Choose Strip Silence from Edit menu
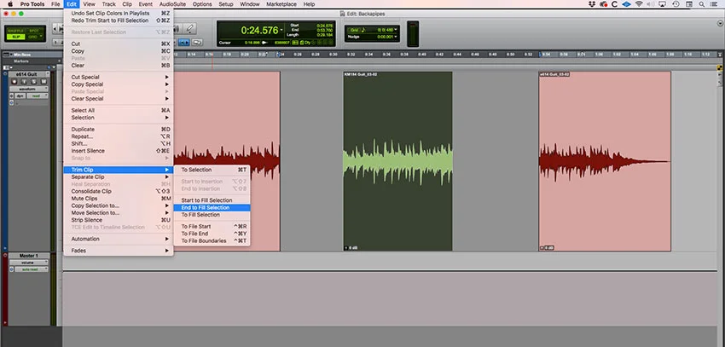The width and height of the screenshot is (725, 347). click(x=119, y=220)
